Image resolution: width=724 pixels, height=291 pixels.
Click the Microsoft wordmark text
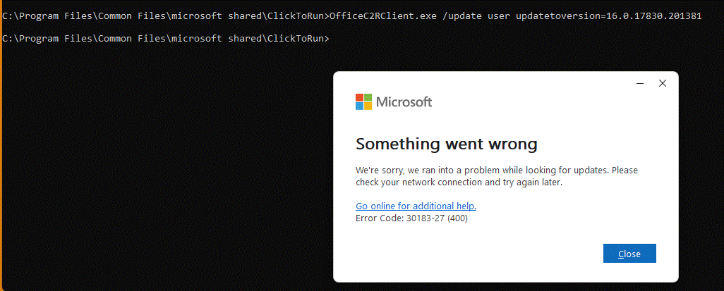(404, 102)
